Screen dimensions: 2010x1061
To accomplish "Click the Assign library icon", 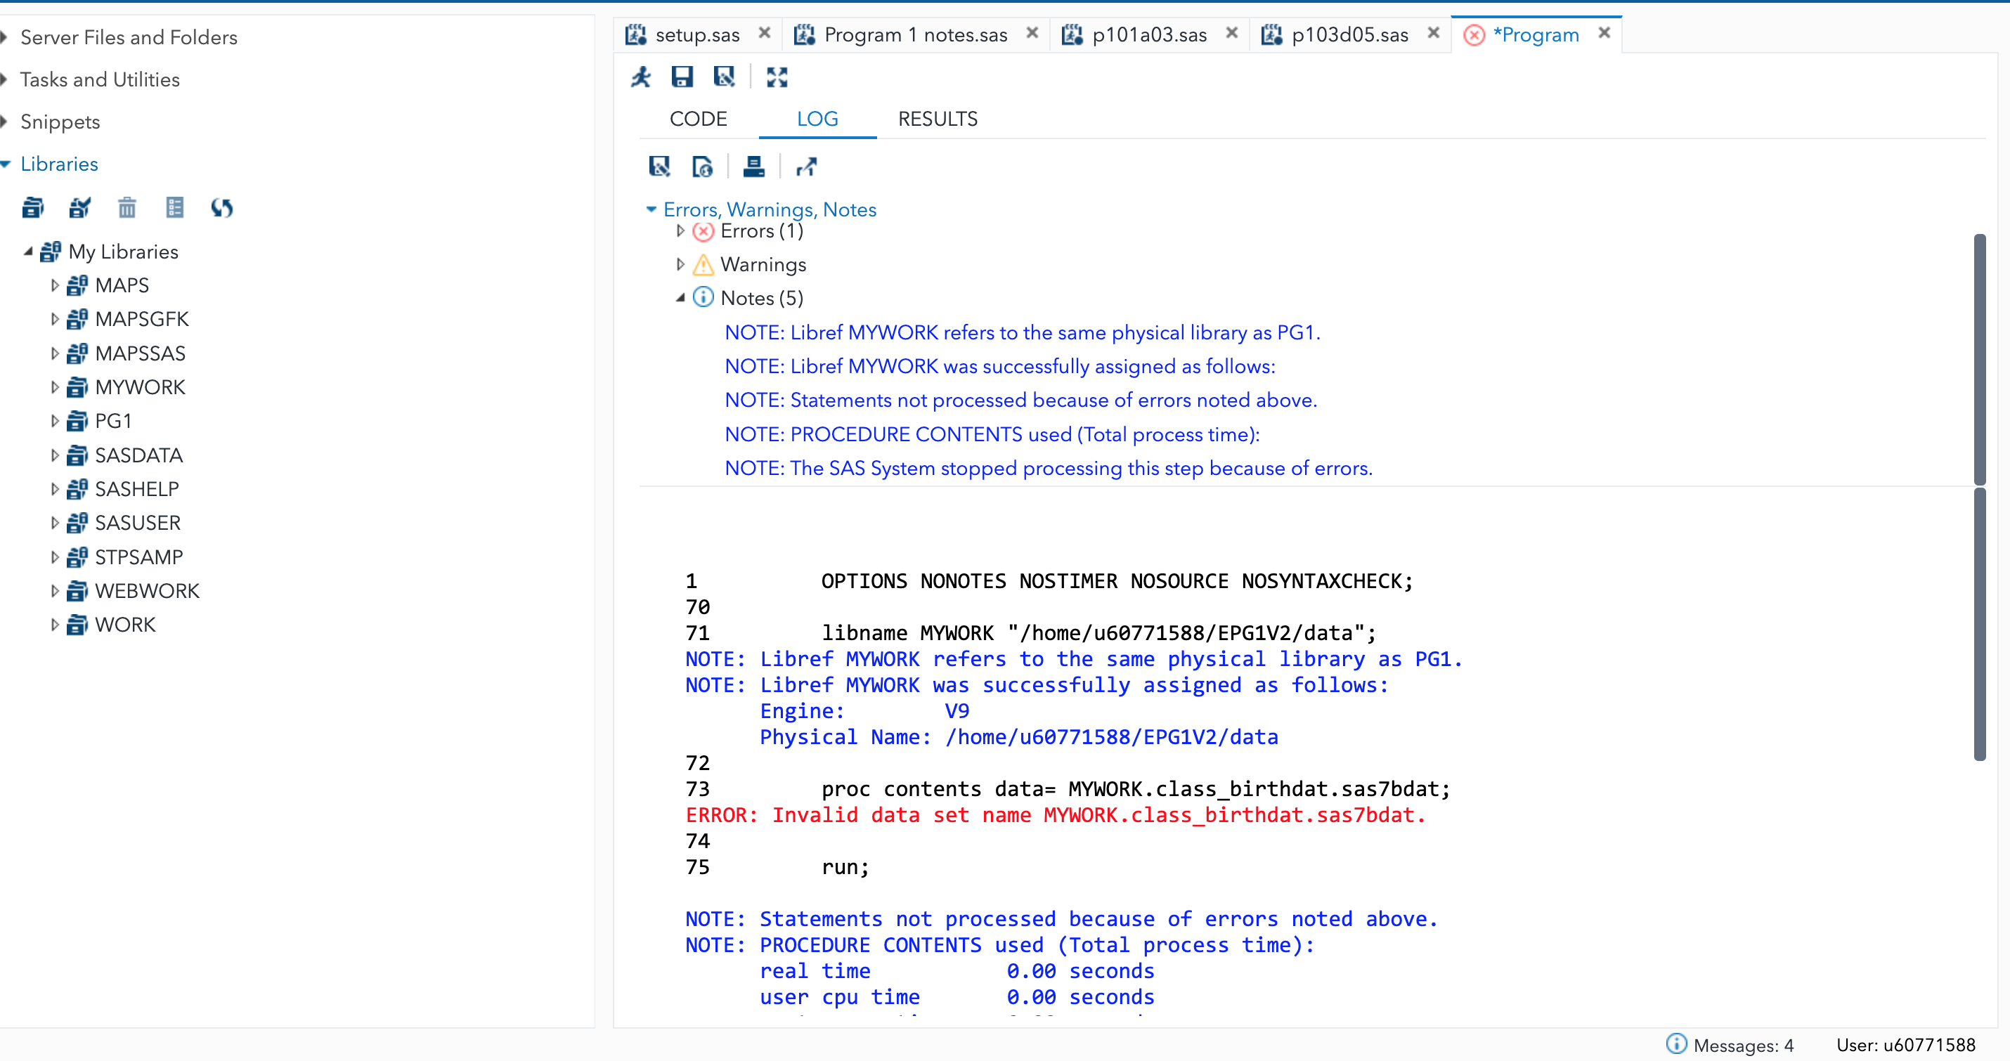I will click(79, 207).
